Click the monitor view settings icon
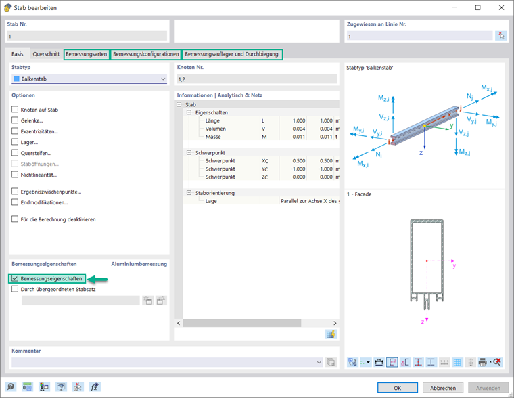This screenshot has height=398, width=514. [61, 387]
